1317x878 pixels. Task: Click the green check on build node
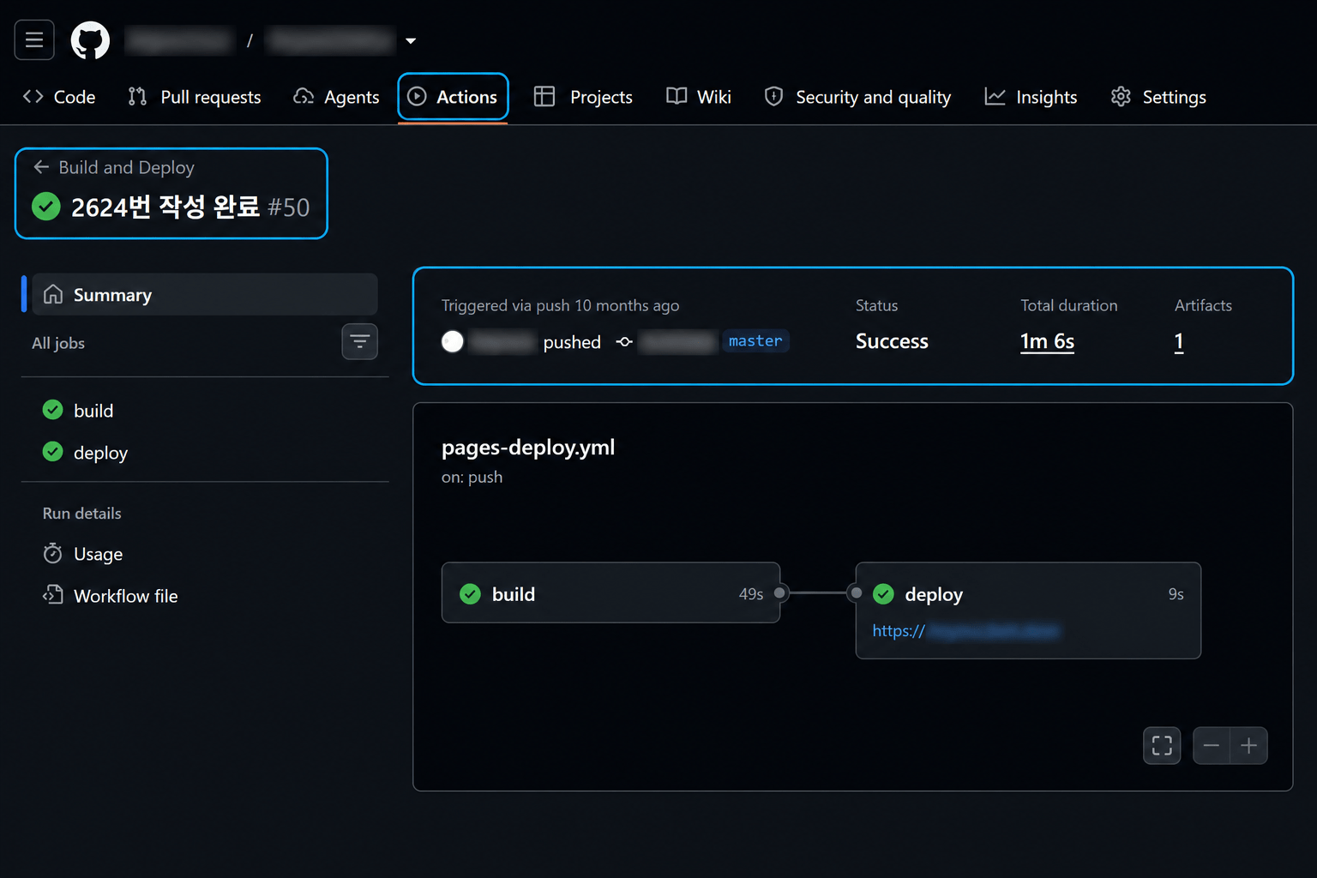coord(471,593)
